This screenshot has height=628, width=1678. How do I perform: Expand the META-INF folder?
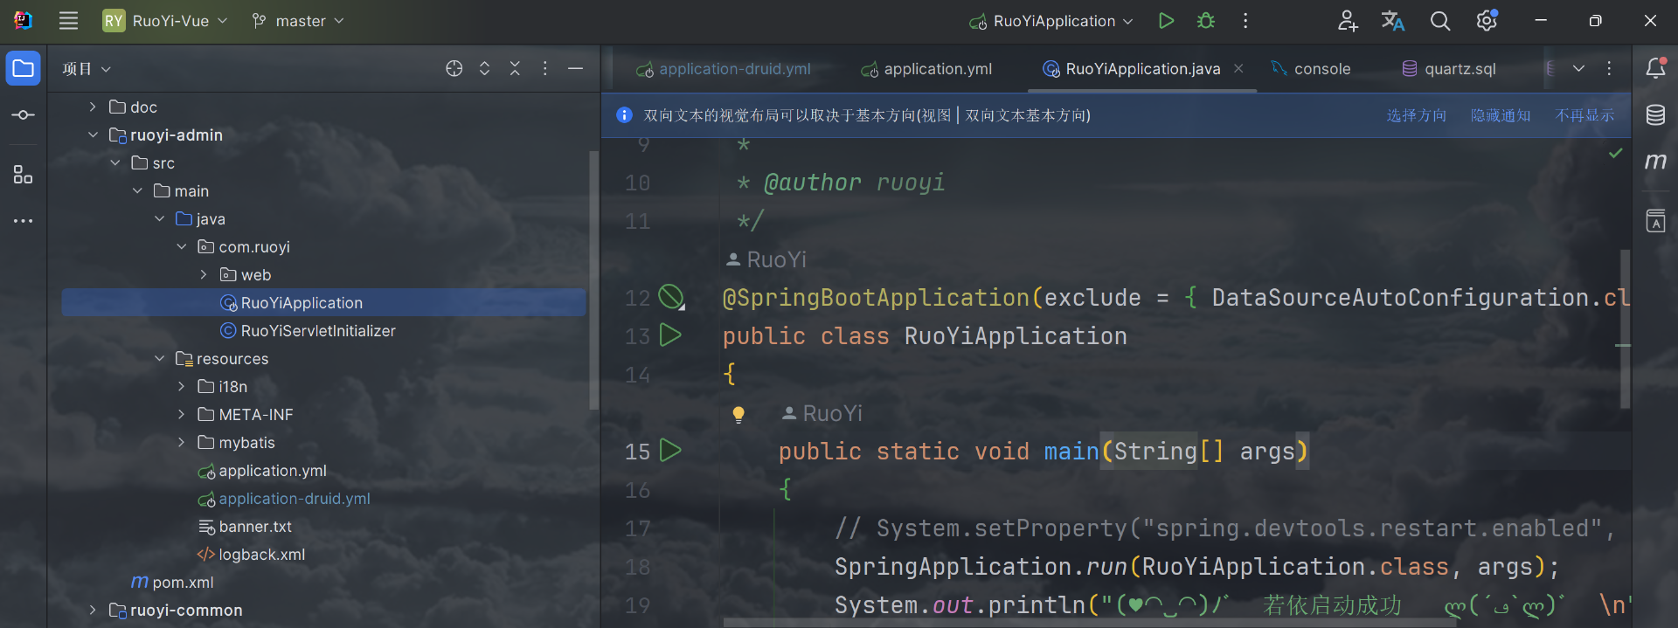tap(181, 414)
